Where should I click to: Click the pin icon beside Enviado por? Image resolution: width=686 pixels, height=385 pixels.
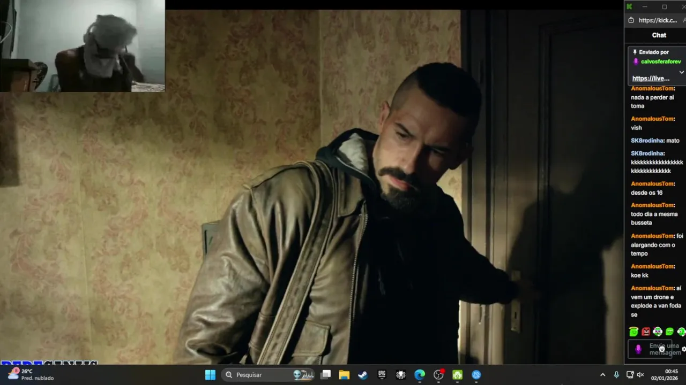635,52
